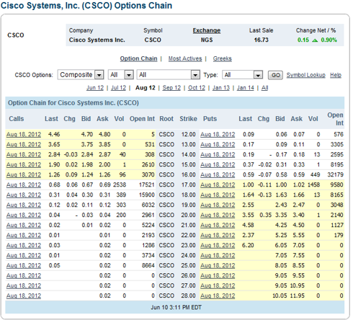353x320 pixels.
Task: Open the 12.00 strike put link
Action: pos(218,134)
